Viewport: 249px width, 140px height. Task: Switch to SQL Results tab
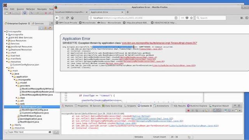178,106
